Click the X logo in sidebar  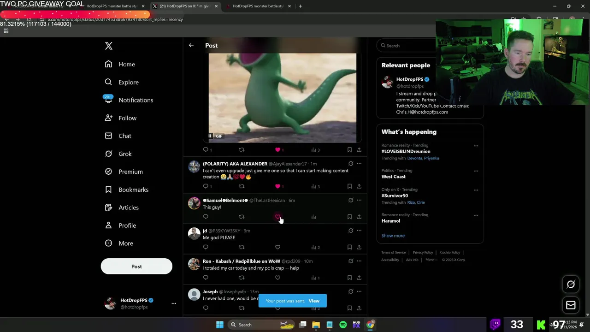(109, 46)
